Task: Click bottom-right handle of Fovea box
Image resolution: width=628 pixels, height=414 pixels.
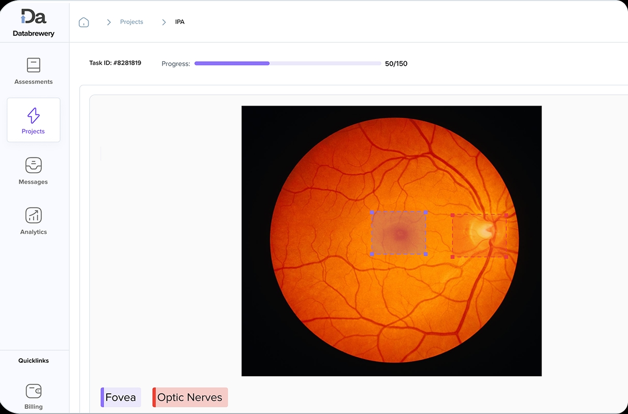Action: 426,254
